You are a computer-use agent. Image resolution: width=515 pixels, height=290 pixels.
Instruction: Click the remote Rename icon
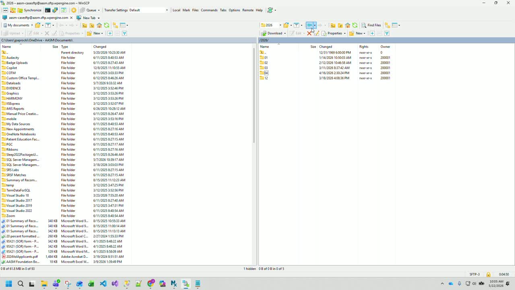[316, 33]
